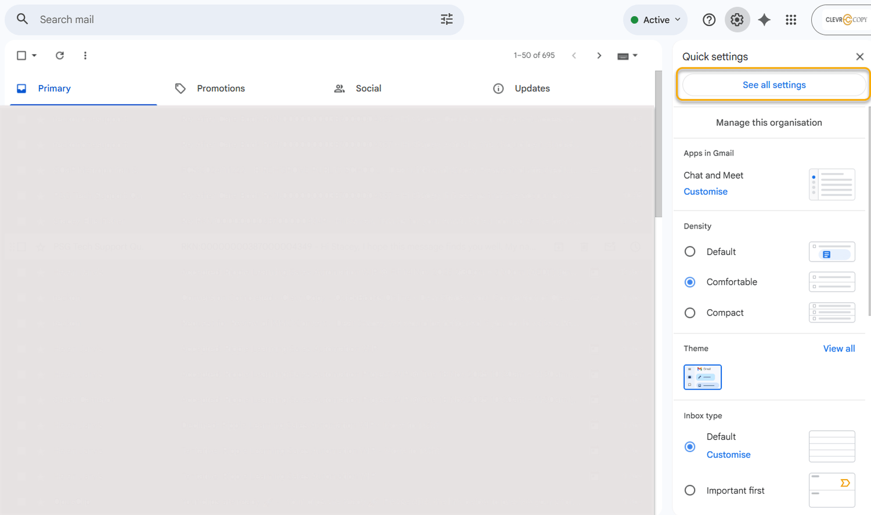Screen dimensions: 871x515
Task: Click the current theme thumbnail
Action: coord(703,377)
